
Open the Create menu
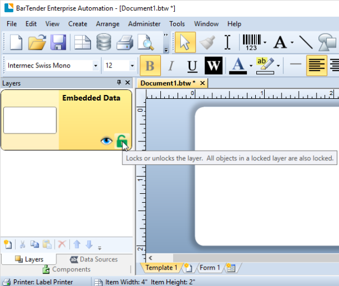78,24
